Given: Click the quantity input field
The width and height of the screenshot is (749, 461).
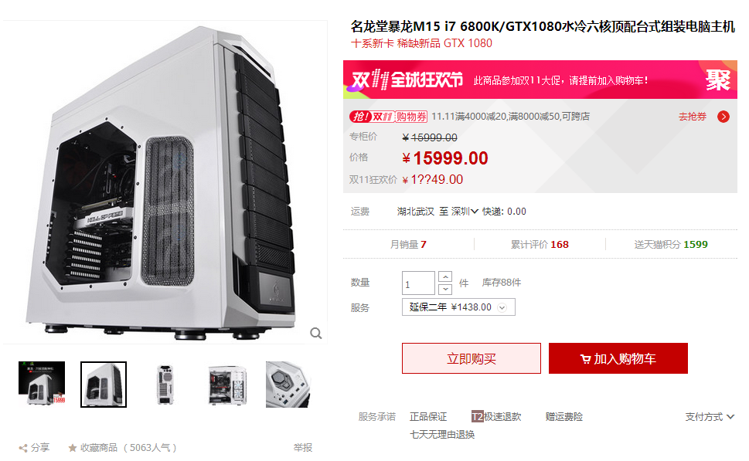Looking at the screenshot, I should [x=418, y=283].
